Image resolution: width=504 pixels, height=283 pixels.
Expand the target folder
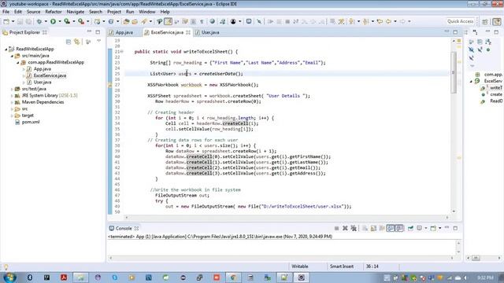[13, 116]
